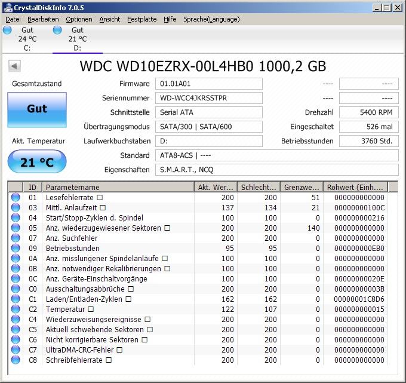Click status orb for wiederzugewiesener Sektoren row

click(16, 228)
